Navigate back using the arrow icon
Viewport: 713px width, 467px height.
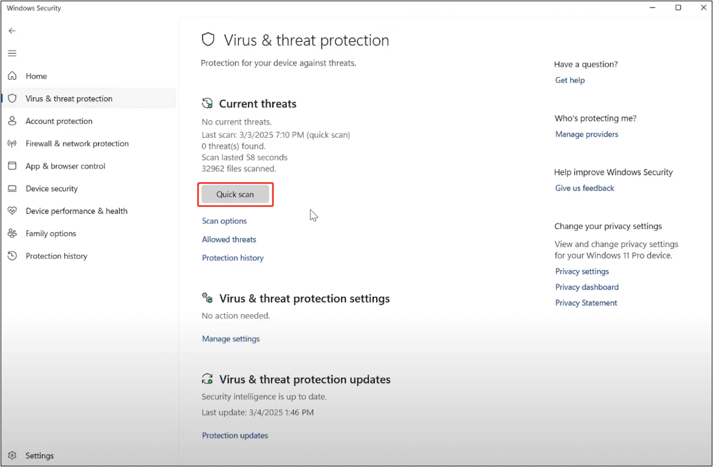[x=12, y=30]
